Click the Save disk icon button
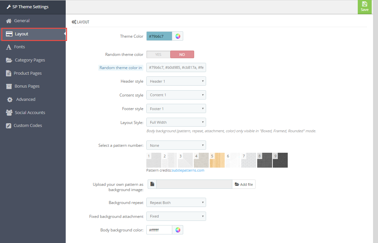The image size is (378, 243). click(364, 7)
